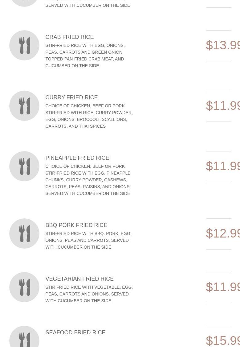
Task: Click the Crab Fried Rice utensils icon
Action: [x=24, y=45]
